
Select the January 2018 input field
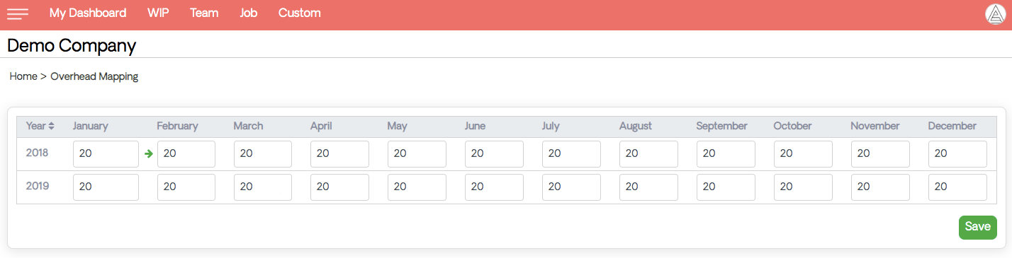tap(106, 154)
